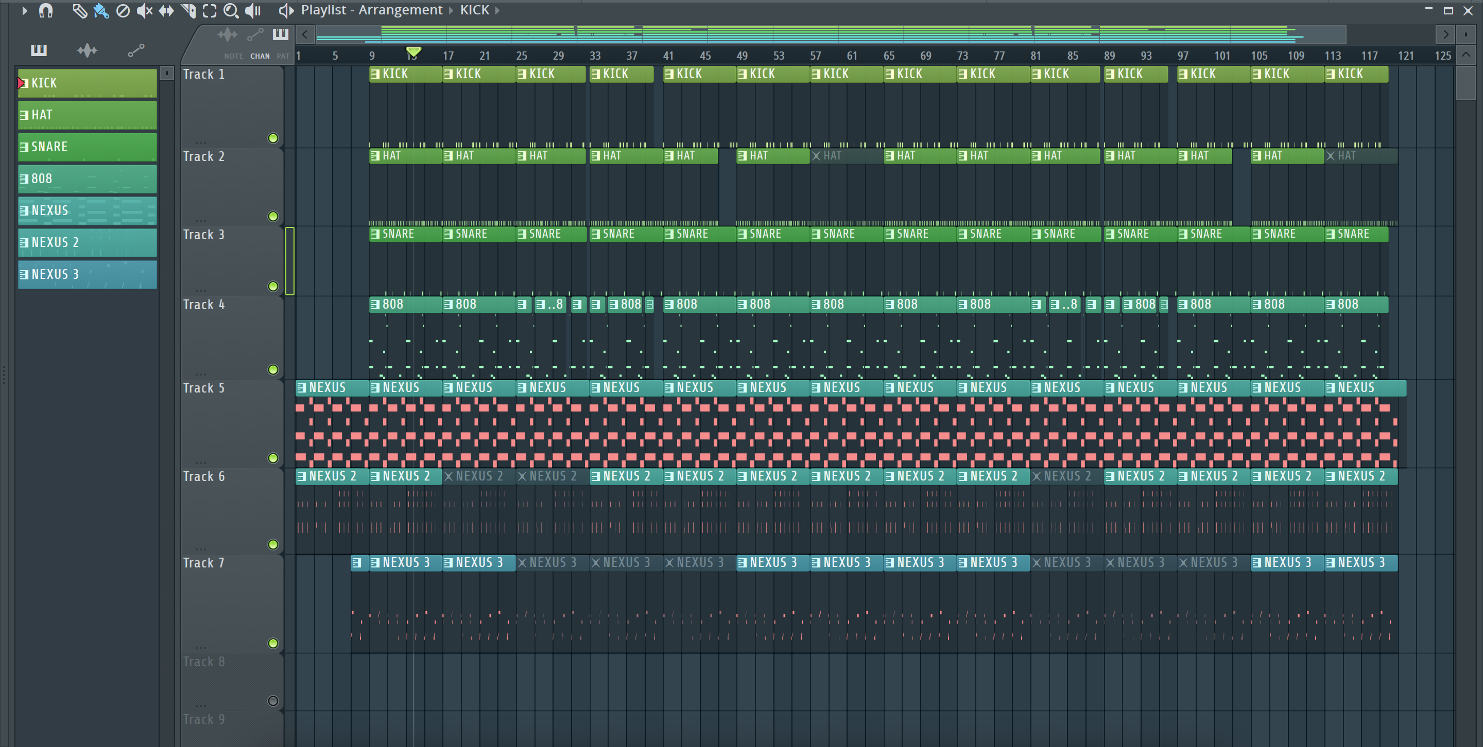
Task: Maximize the Playlist window
Action: [x=1448, y=10]
